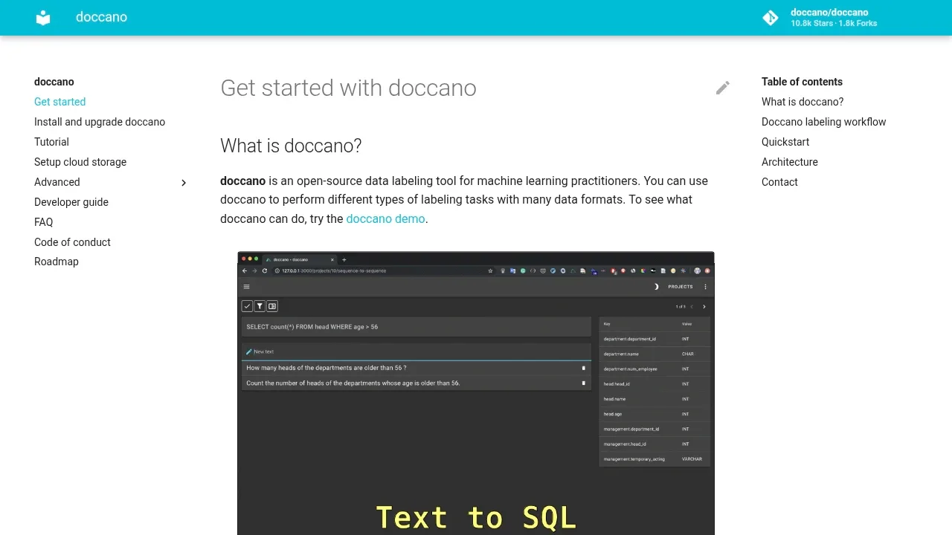Open the Roadmap page

coord(56,262)
